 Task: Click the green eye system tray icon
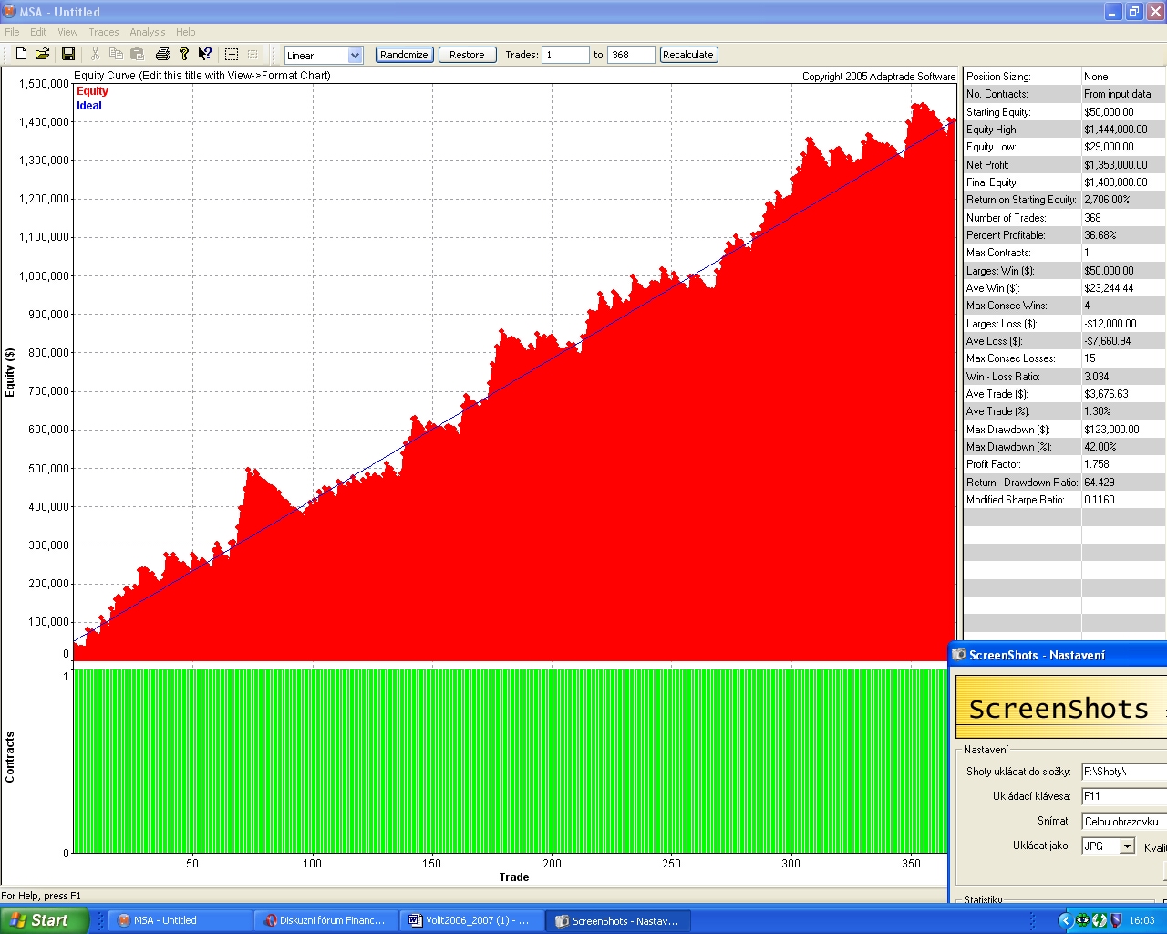[x=1082, y=920]
